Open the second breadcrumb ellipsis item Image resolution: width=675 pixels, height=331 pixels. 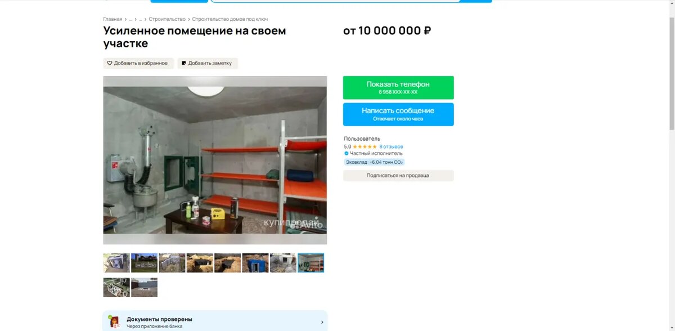140,19
